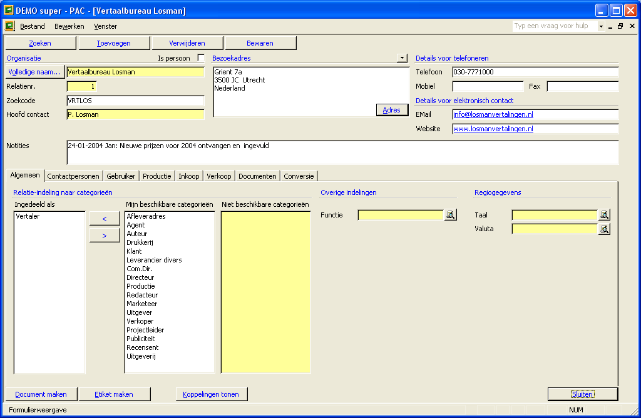Click the help question input box
This screenshot has height=418, width=641.
click(x=555, y=26)
